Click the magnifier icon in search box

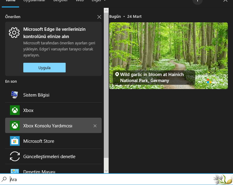coord(4,179)
